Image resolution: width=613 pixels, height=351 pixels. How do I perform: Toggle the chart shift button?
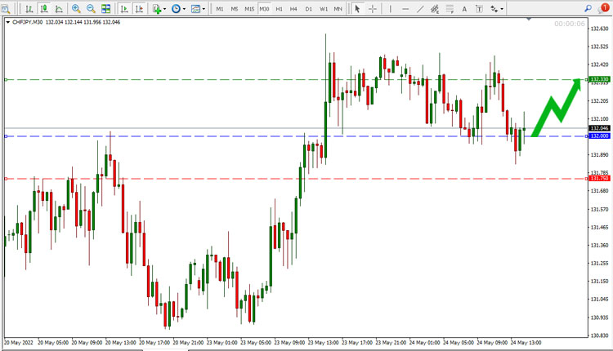pos(139,9)
